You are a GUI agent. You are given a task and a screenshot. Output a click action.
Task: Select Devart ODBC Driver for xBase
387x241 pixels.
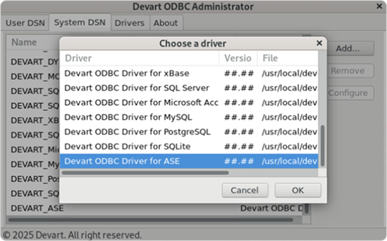click(189, 73)
